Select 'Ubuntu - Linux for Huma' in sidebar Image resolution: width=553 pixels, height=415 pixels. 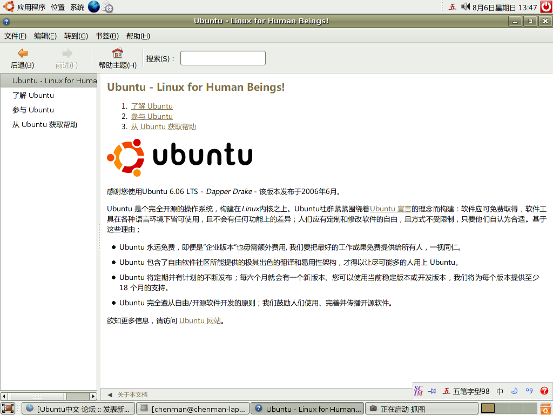pyautogui.click(x=49, y=81)
